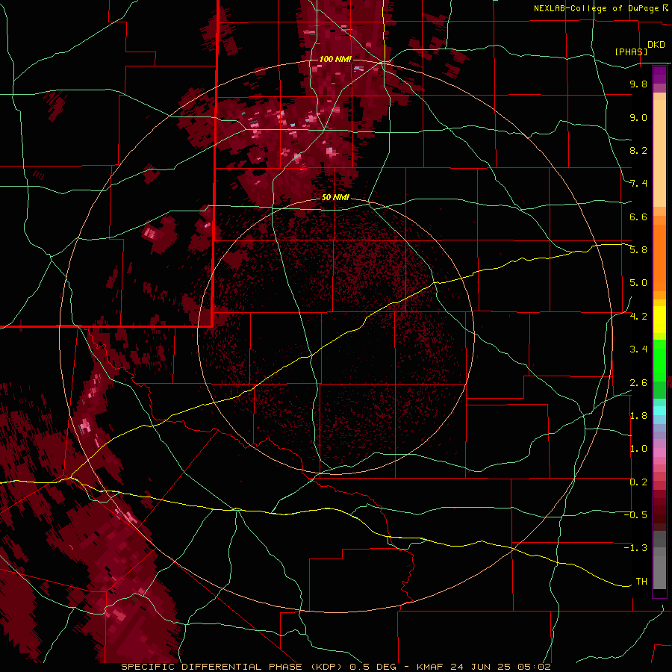672x672 pixels.
Task: Select the 9.0 scale value
Action: 638,117
